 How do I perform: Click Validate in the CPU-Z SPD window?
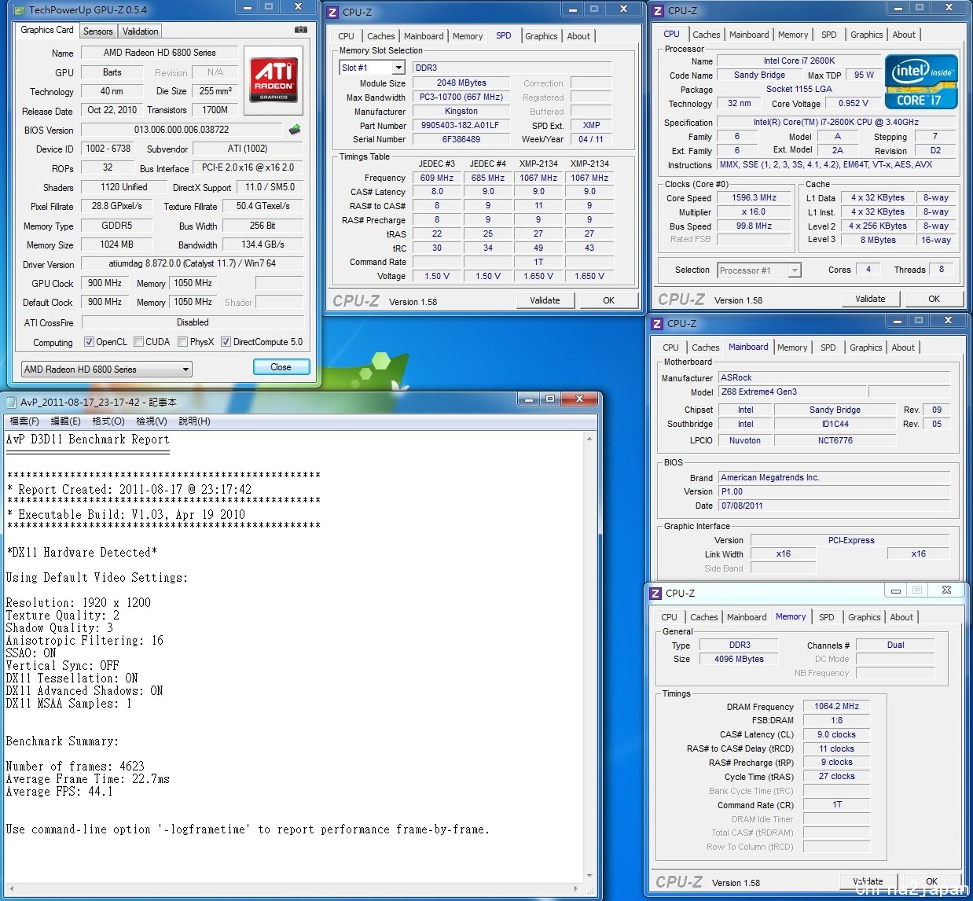coord(545,300)
